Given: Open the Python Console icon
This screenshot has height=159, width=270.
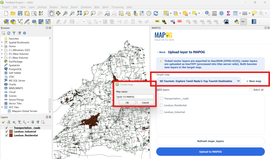Looking at the screenshot, I should [237, 22].
